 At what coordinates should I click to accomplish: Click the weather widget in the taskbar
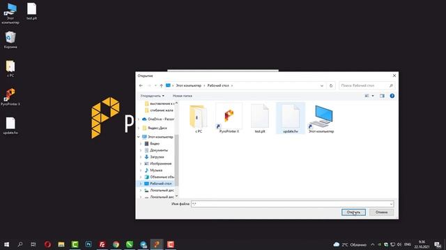coord(350,244)
